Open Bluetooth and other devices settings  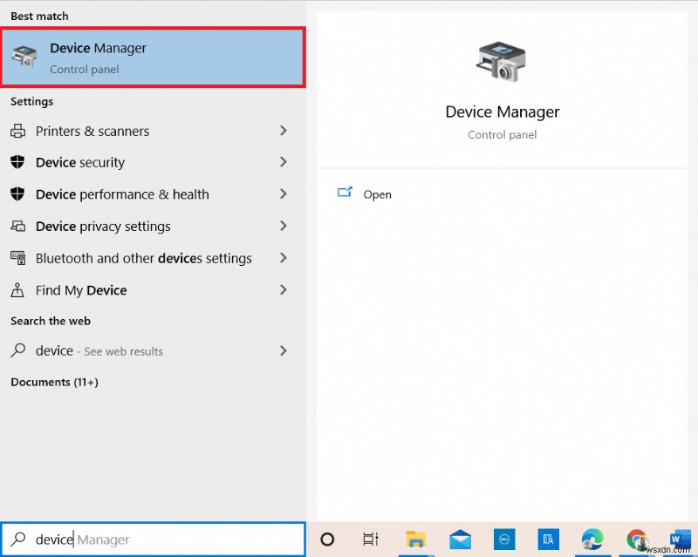[143, 259]
